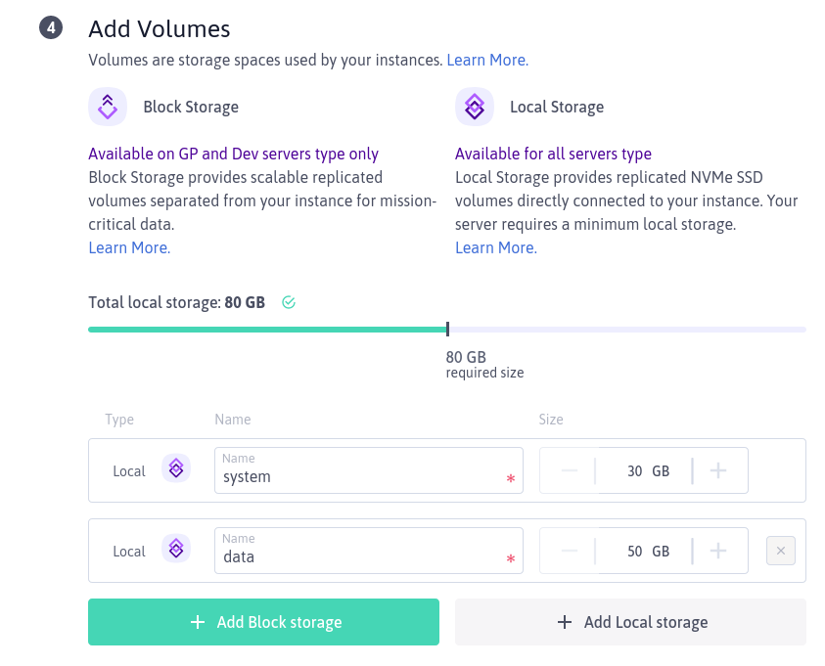Click Add Block storage button
The height and width of the screenshot is (666, 825).
(264, 622)
